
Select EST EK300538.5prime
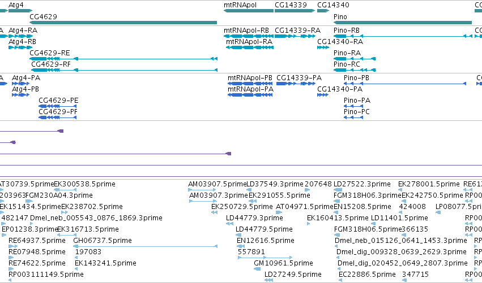84,184
